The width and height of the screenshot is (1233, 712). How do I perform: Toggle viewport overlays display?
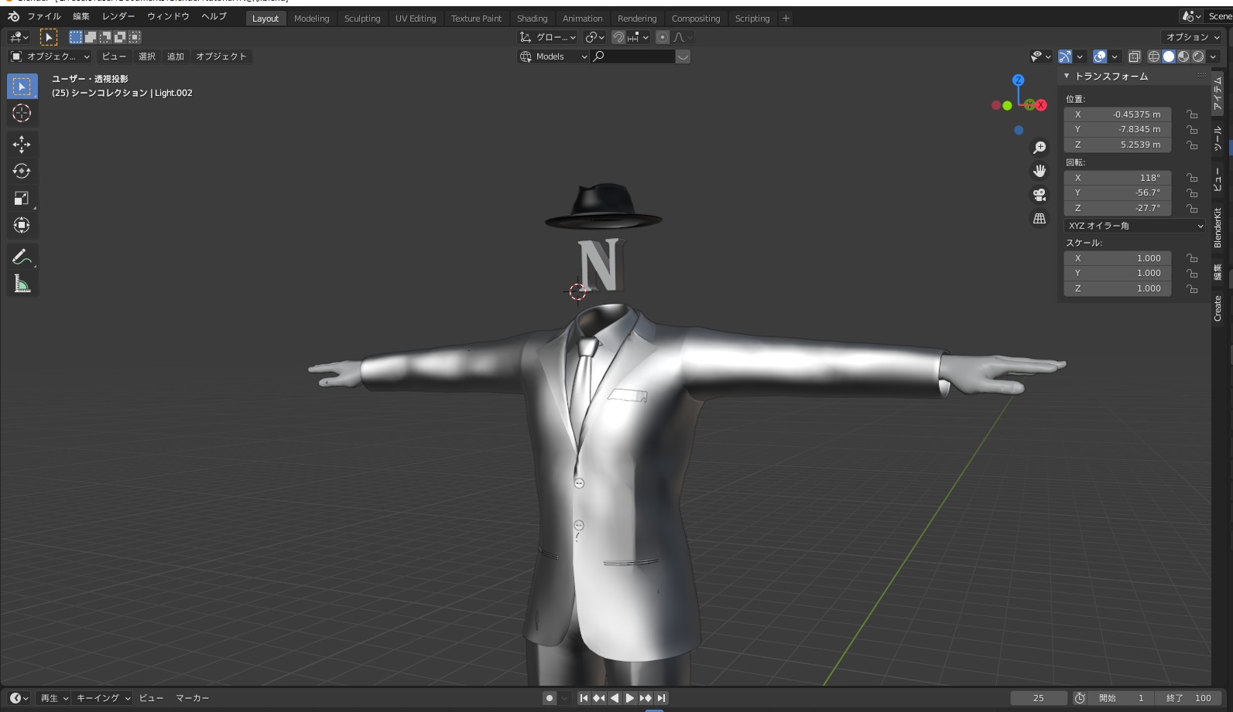pos(1100,56)
